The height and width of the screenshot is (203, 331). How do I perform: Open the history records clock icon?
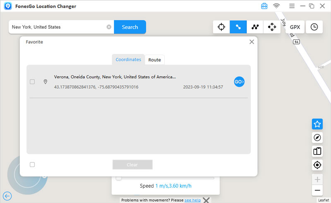[x=314, y=27]
